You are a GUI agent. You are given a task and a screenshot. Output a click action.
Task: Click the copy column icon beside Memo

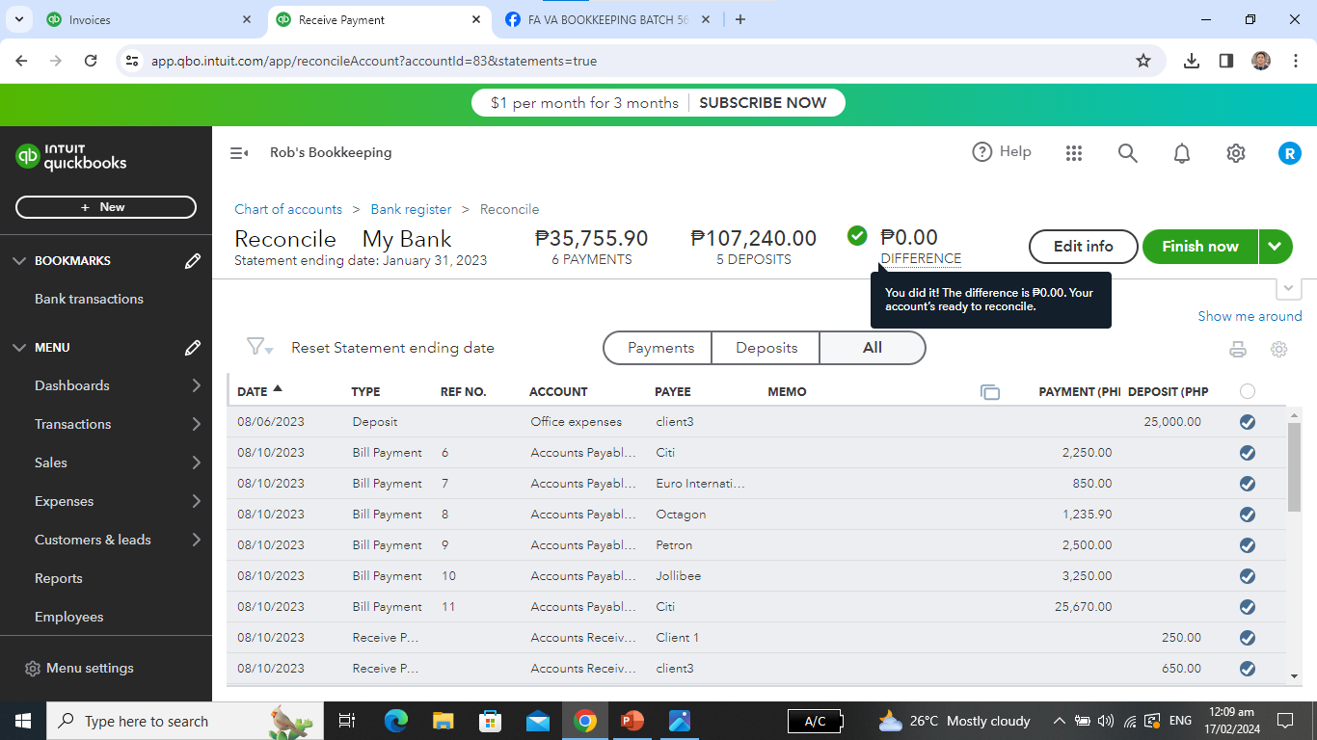[x=990, y=392]
